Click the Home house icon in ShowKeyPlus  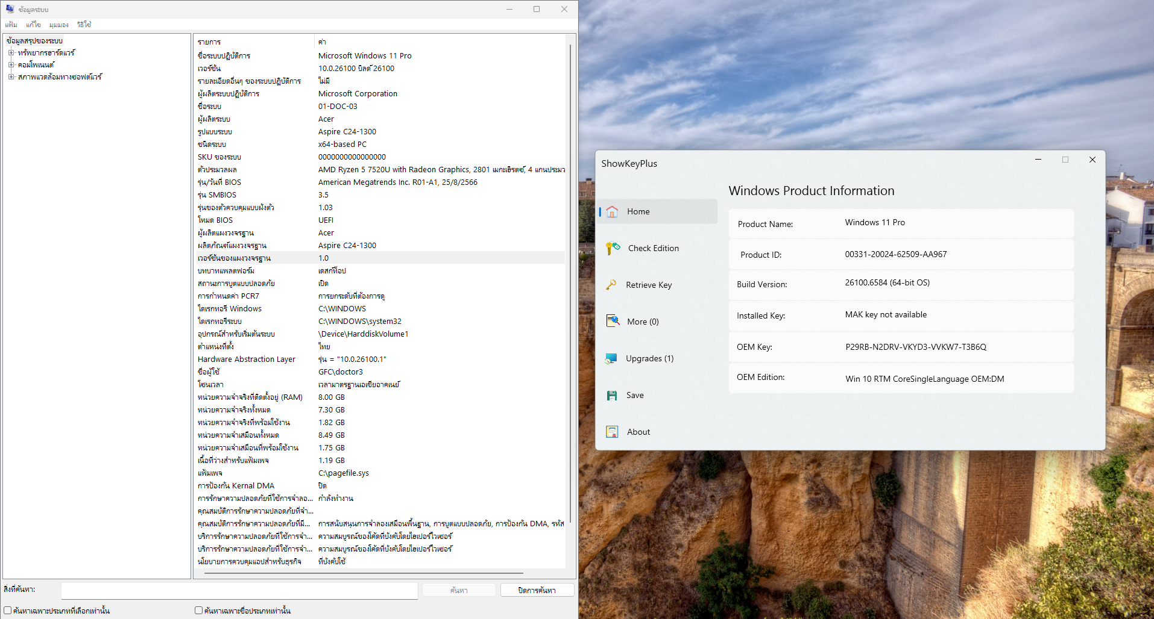(612, 211)
